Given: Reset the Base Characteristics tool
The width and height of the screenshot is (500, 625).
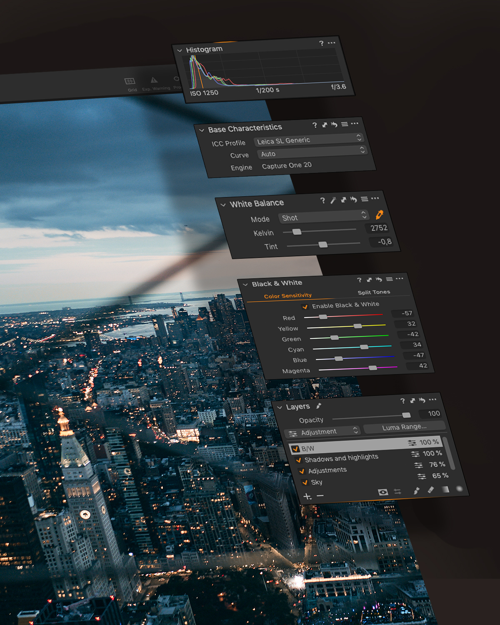Looking at the screenshot, I should [x=334, y=124].
